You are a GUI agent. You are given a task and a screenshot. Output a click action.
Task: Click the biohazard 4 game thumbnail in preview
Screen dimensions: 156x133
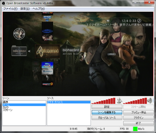click(x=47, y=51)
